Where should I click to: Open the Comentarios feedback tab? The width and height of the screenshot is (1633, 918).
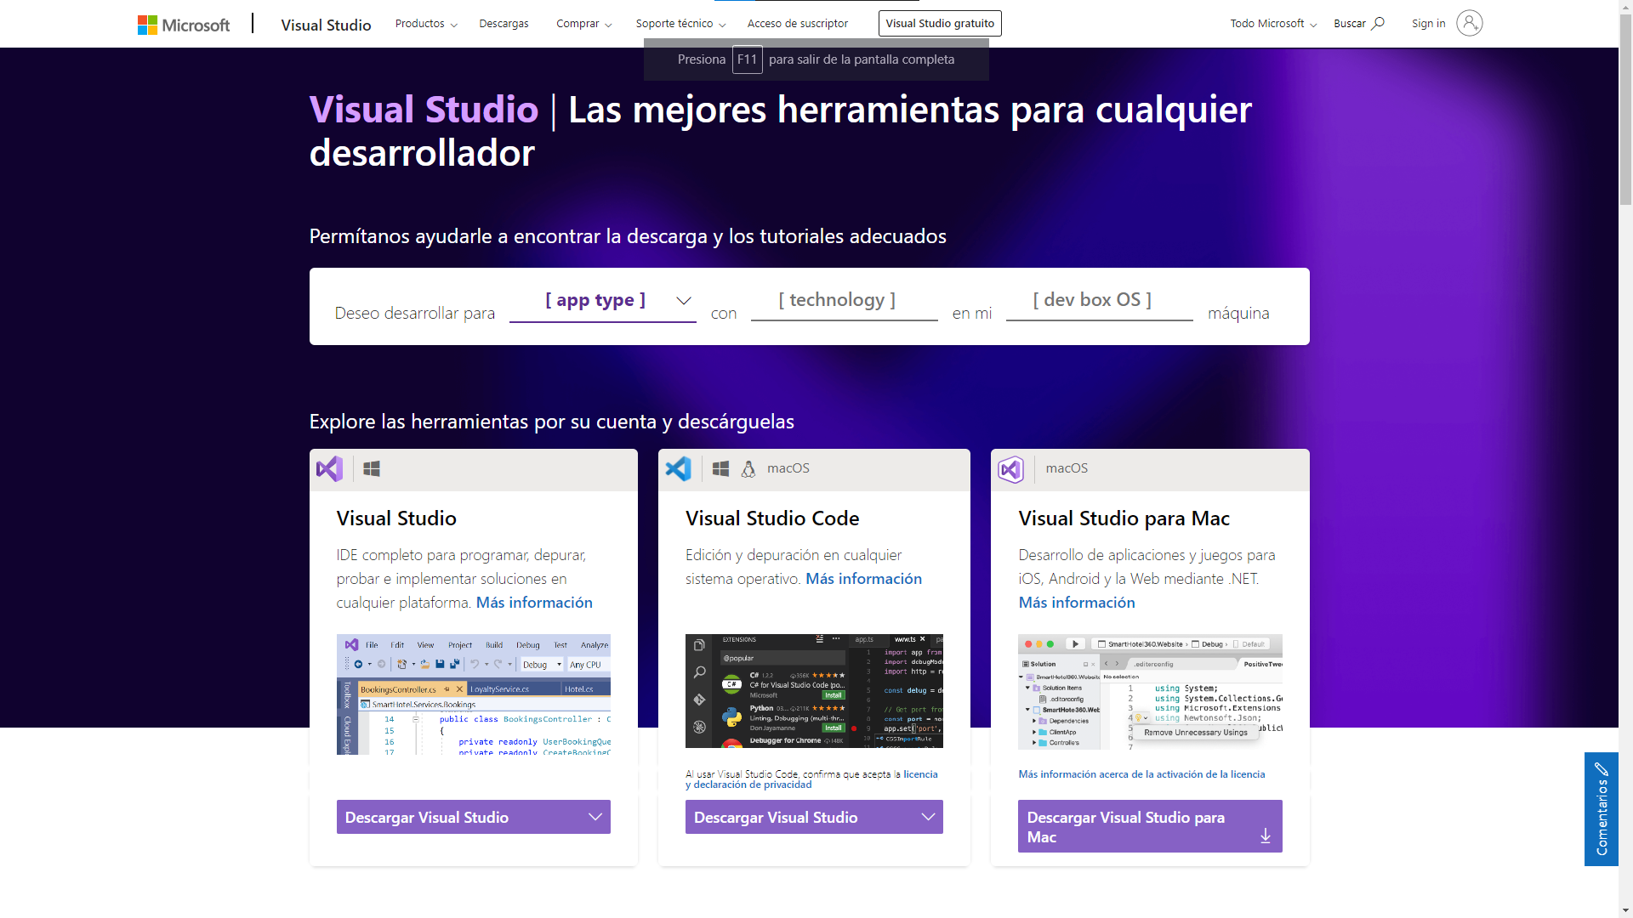[1602, 808]
